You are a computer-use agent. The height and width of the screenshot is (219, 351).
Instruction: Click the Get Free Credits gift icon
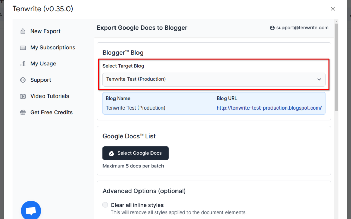coord(23,112)
